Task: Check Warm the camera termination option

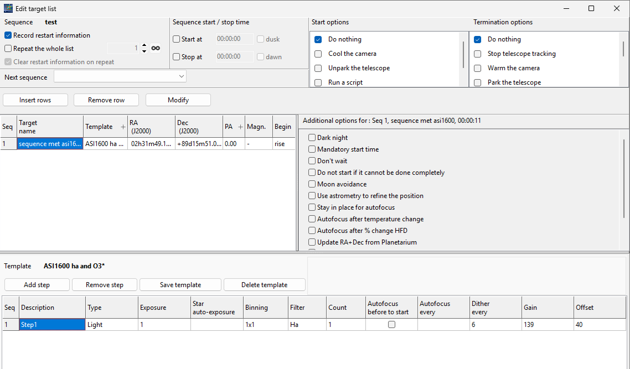Action: (x=478, y=68)
